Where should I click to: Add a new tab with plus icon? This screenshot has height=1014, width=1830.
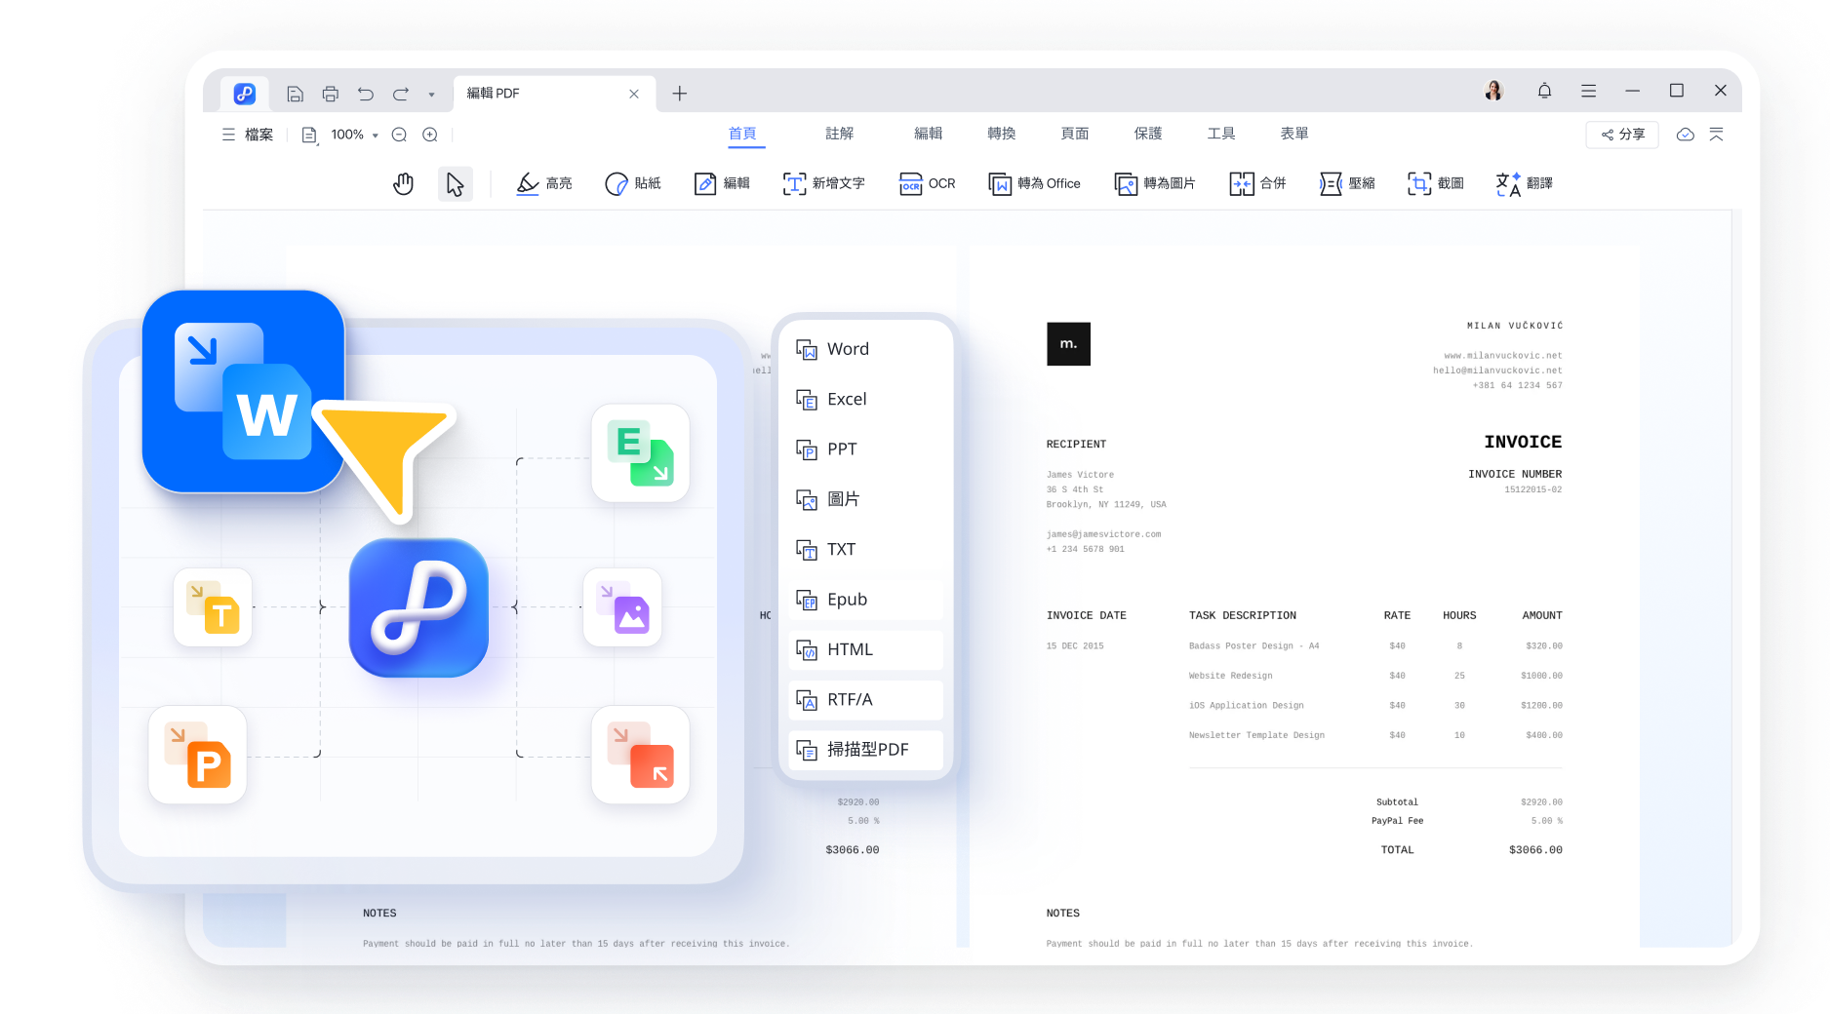(680, 94)
